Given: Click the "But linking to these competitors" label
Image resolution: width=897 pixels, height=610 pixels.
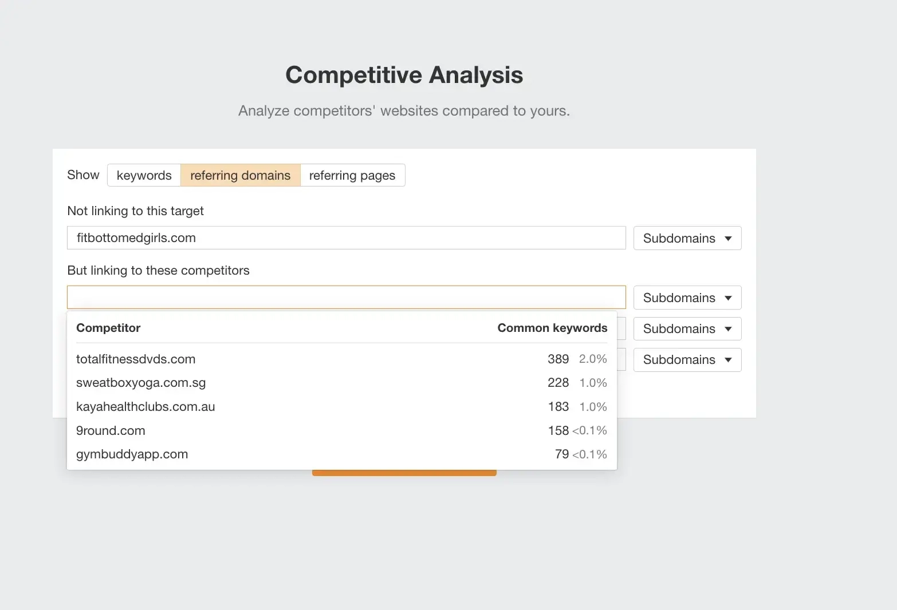Looking at the screenshot, I should tap(158, 270).
